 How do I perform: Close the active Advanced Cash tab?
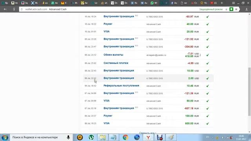(x=166, y=3)
